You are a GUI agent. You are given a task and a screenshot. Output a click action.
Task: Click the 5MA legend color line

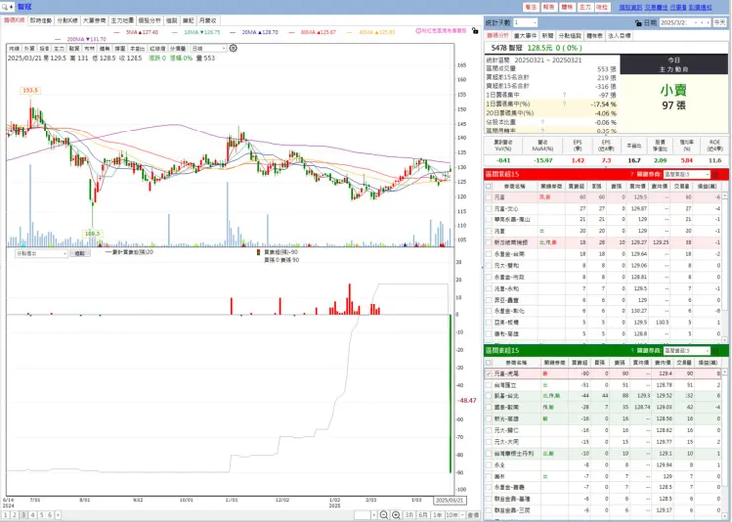[x=117, y=33]
